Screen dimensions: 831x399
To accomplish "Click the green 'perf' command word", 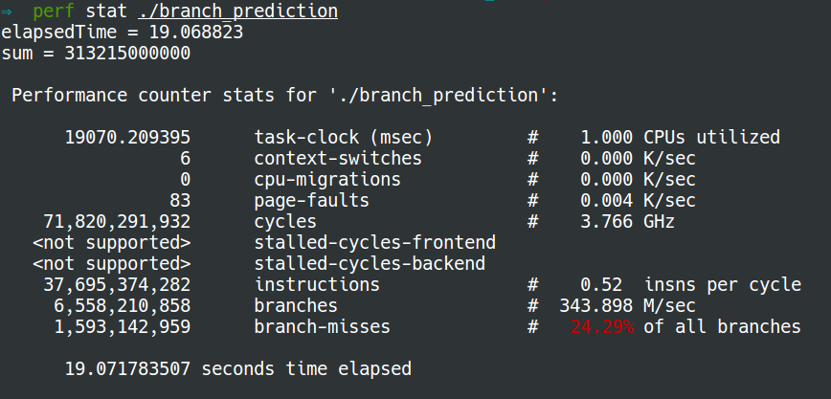I will tap(53, 11).
